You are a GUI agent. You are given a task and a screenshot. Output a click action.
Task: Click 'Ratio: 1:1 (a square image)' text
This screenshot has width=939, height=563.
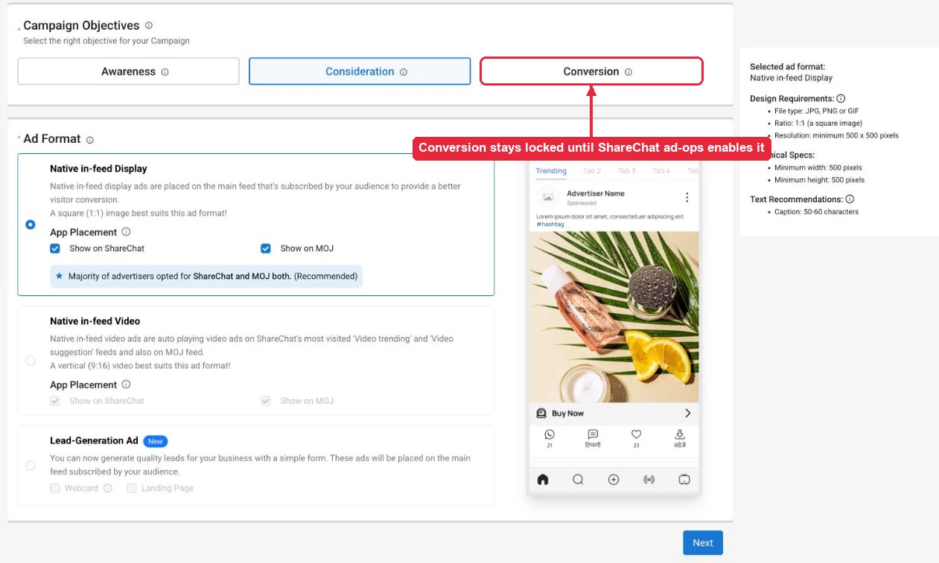click(818, 123)
